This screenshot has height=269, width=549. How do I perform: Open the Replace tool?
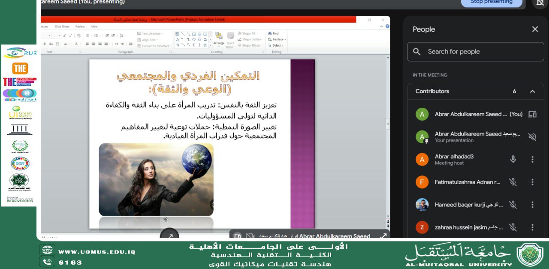(277, 39)
